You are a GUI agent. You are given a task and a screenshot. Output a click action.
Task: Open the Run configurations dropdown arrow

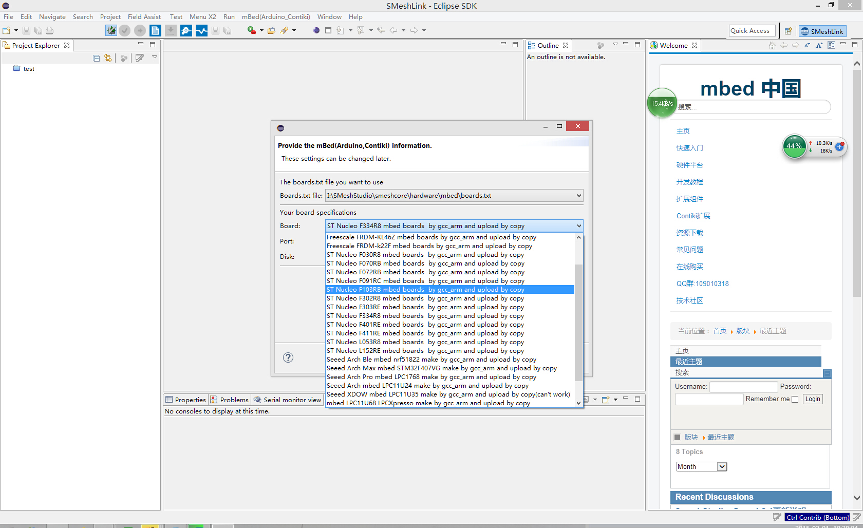tap(261, 31)
